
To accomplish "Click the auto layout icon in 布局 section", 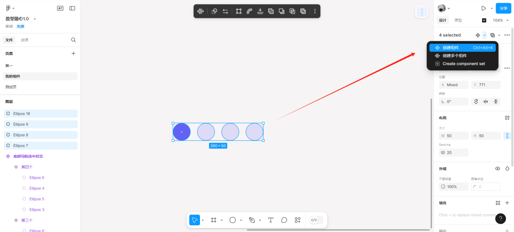I will [x=507, y=118].
